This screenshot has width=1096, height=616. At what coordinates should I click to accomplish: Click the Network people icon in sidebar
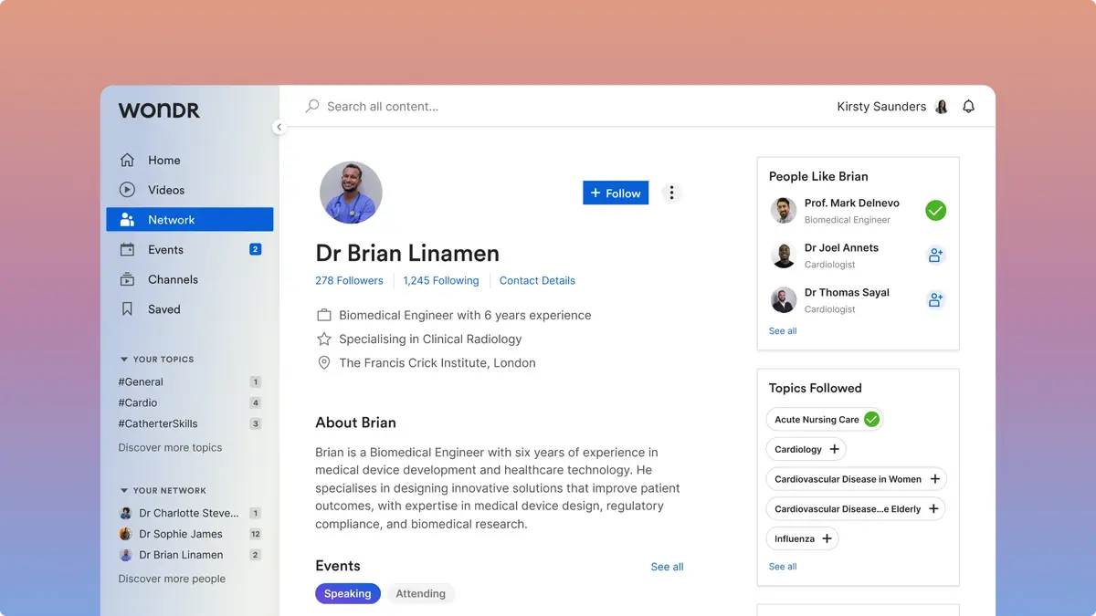(x=128, y=220)
